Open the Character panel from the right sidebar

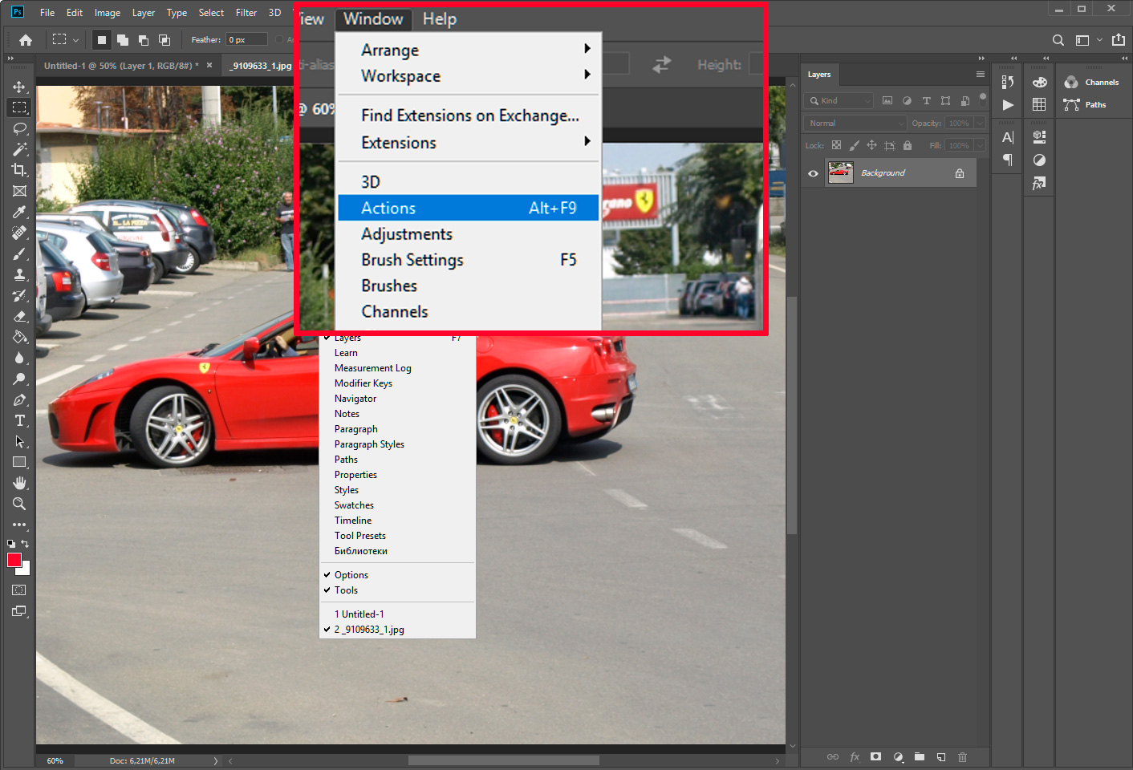1007,136
